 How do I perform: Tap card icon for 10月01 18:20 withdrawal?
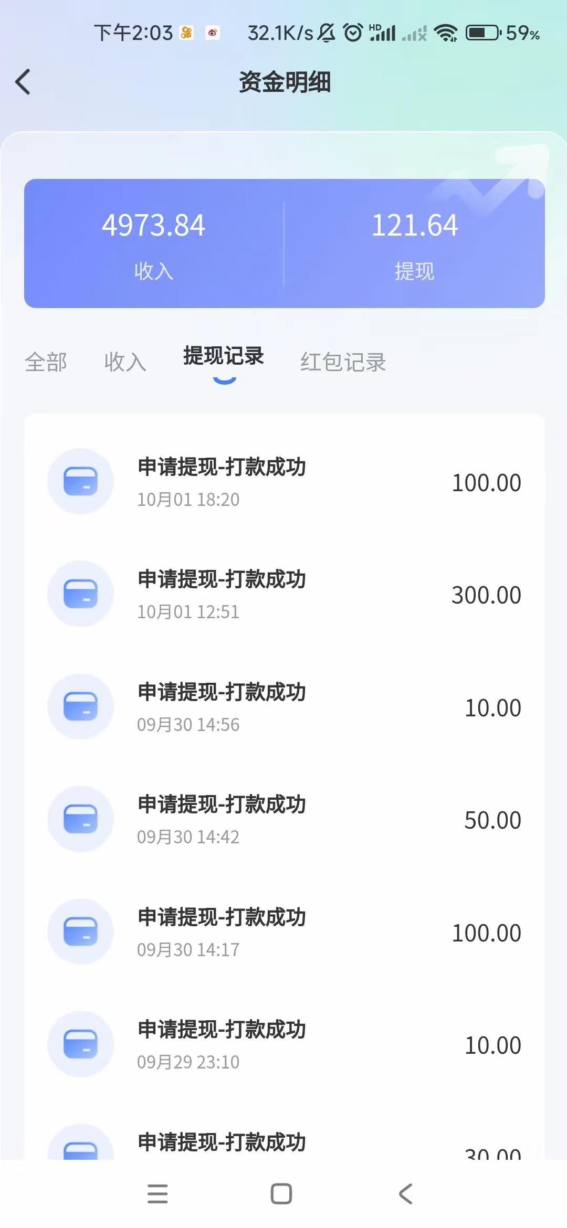tap(80, 481)
